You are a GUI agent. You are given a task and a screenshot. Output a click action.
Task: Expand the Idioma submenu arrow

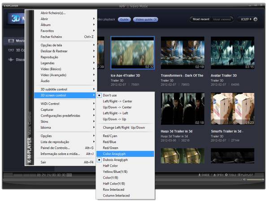[94, 127]
